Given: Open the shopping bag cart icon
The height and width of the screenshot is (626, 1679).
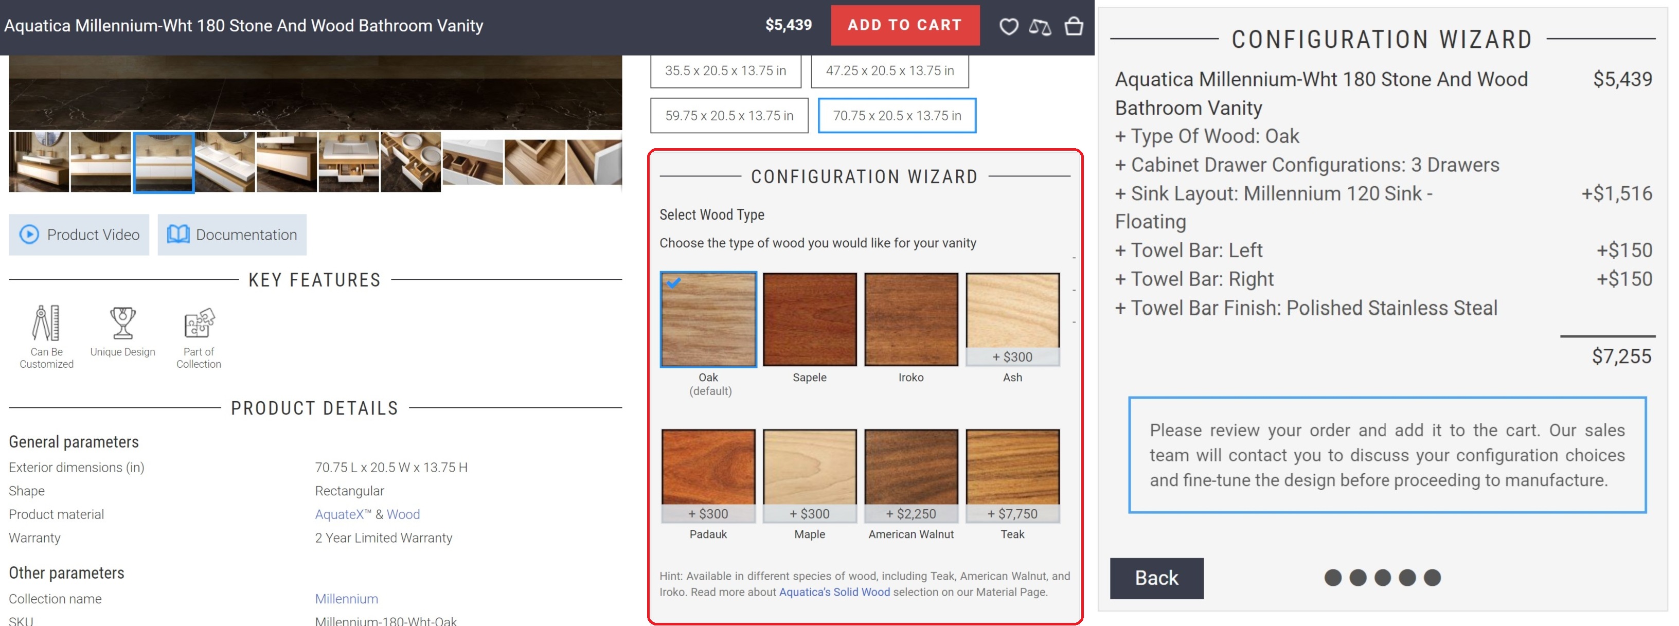Looking at the screenshot, I should [1074, 27].
